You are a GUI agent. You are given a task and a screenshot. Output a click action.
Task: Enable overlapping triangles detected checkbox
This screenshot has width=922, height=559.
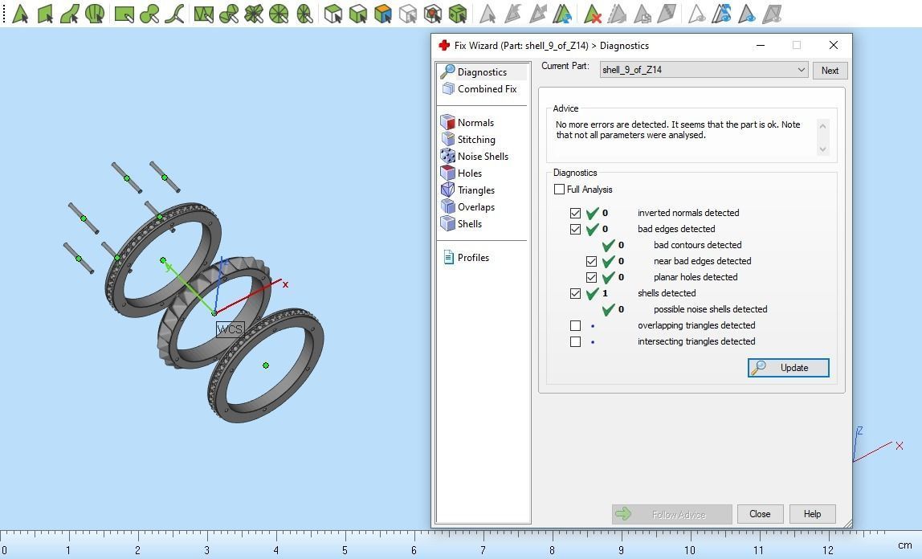coord(575,325)
